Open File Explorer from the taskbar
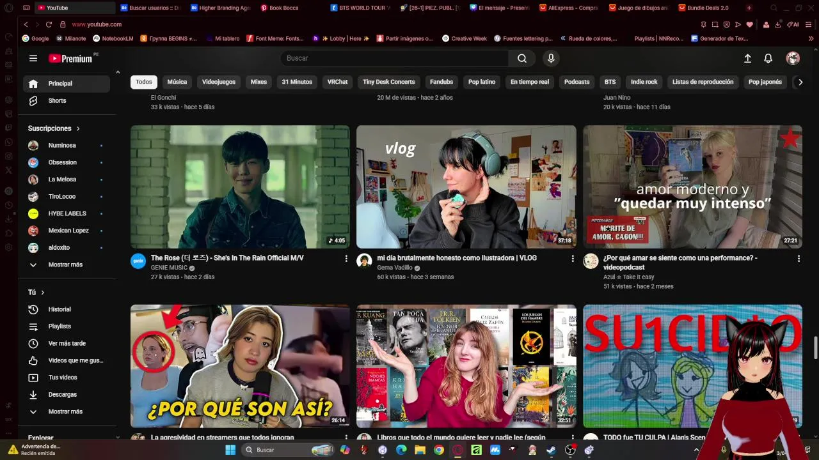Viewport: 819px width, 460px height. pos(420,450)
